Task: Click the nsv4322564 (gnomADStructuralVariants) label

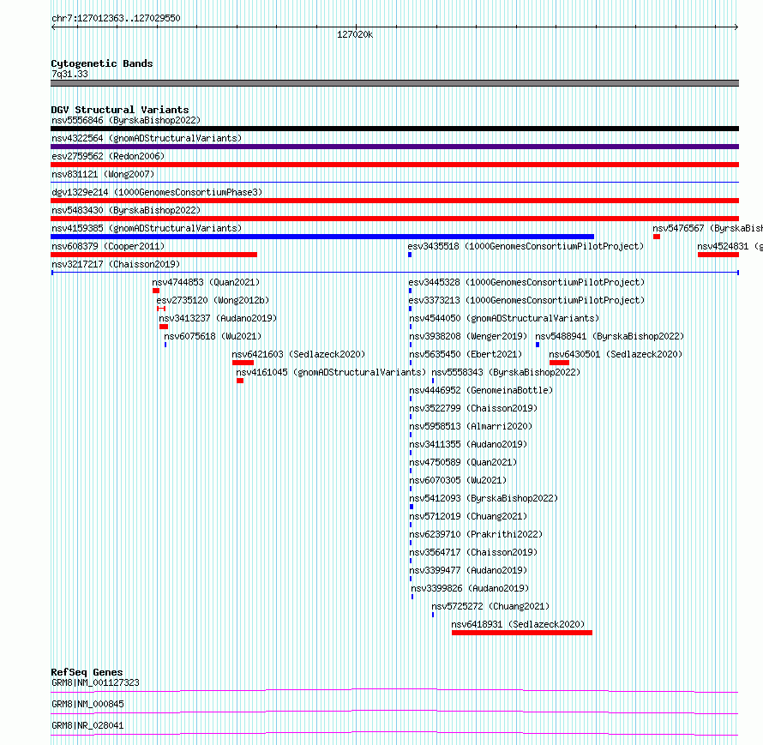Action: pyautogui.click(x=147, y=138)
